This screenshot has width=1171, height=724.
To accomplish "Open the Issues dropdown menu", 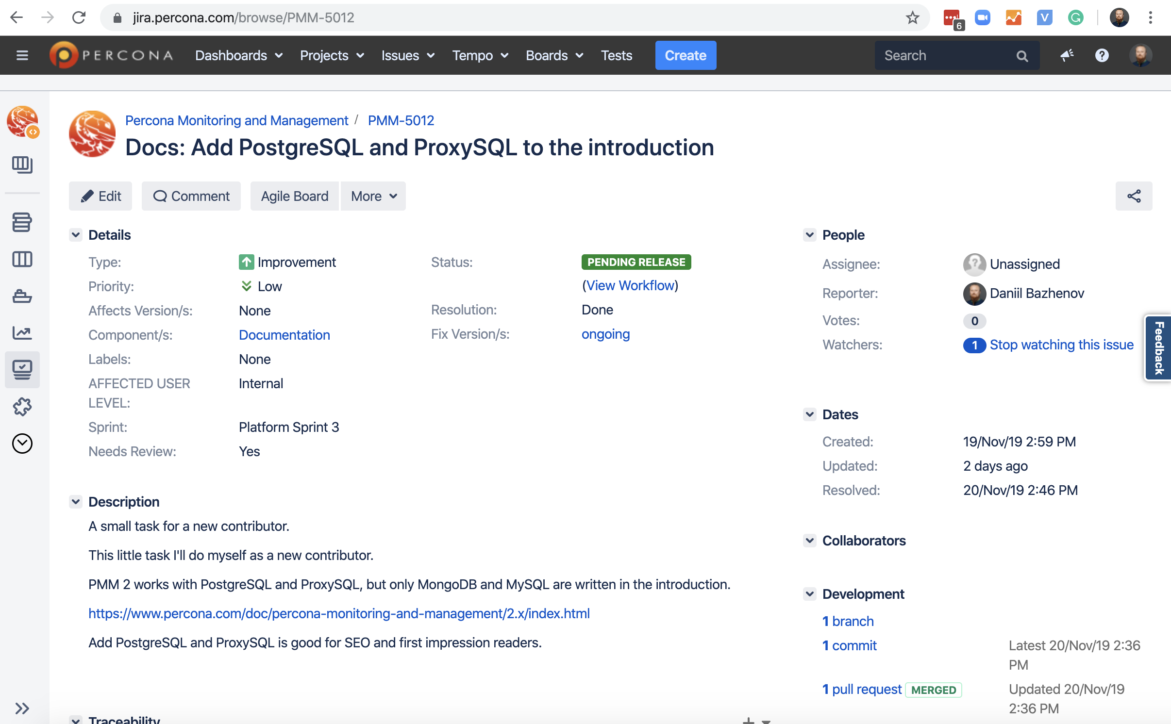I will click(x=408, y=55).
